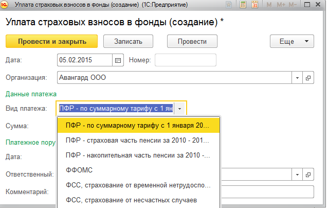The width and height of the screenshot is (328, 208).
Task: Open Ответственный record via open-form icon
Action: (x=308, y=175)
